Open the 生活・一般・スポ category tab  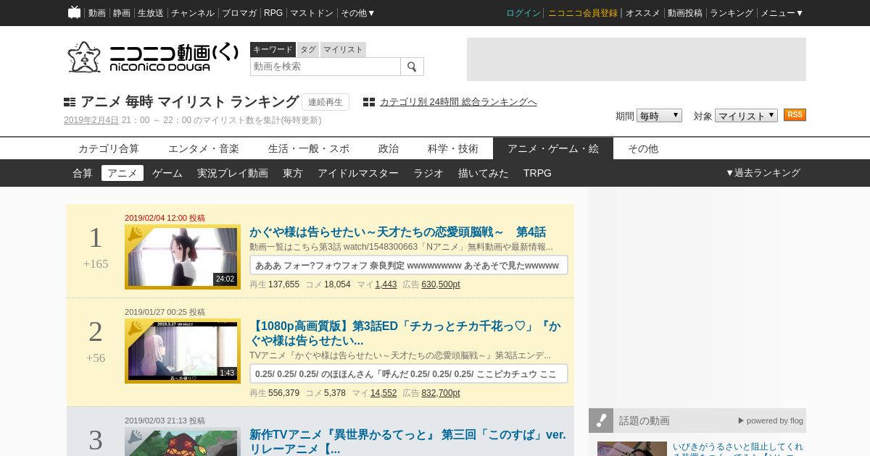(309, 148)
